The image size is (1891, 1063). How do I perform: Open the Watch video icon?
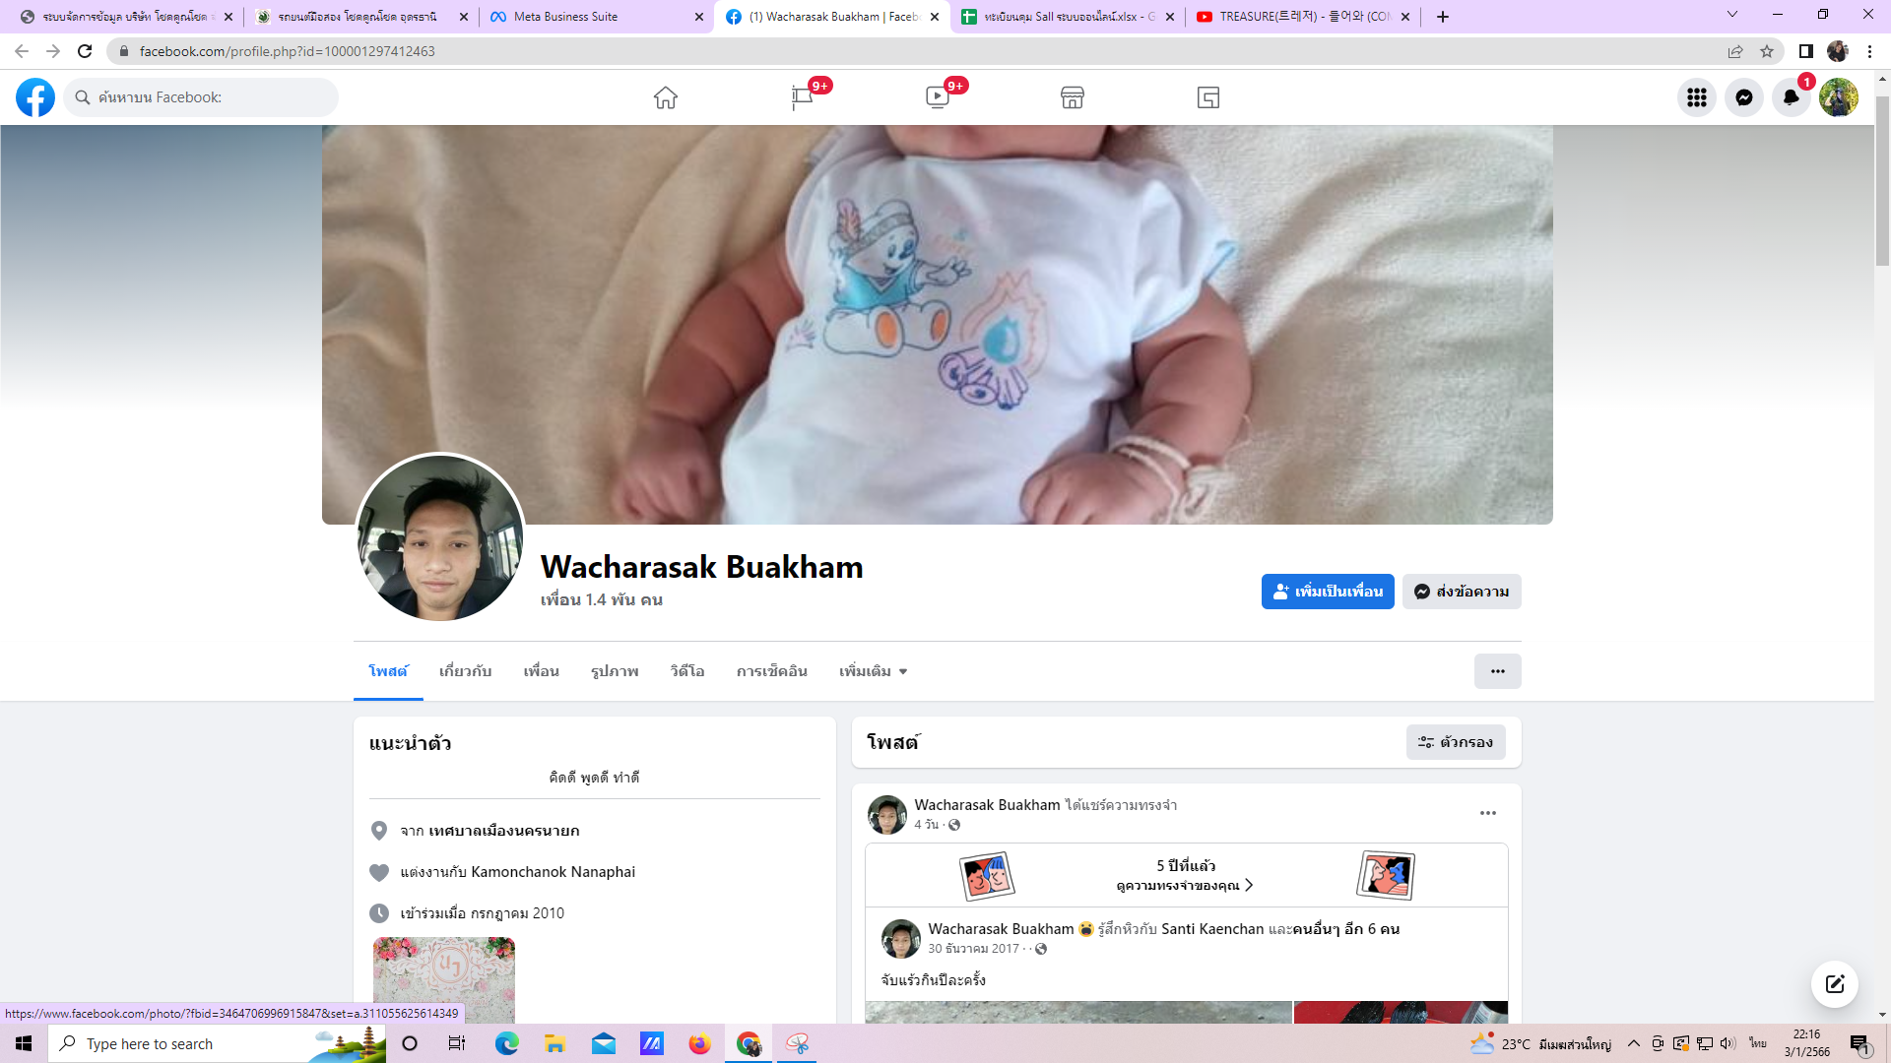click(x=937, y=97)
